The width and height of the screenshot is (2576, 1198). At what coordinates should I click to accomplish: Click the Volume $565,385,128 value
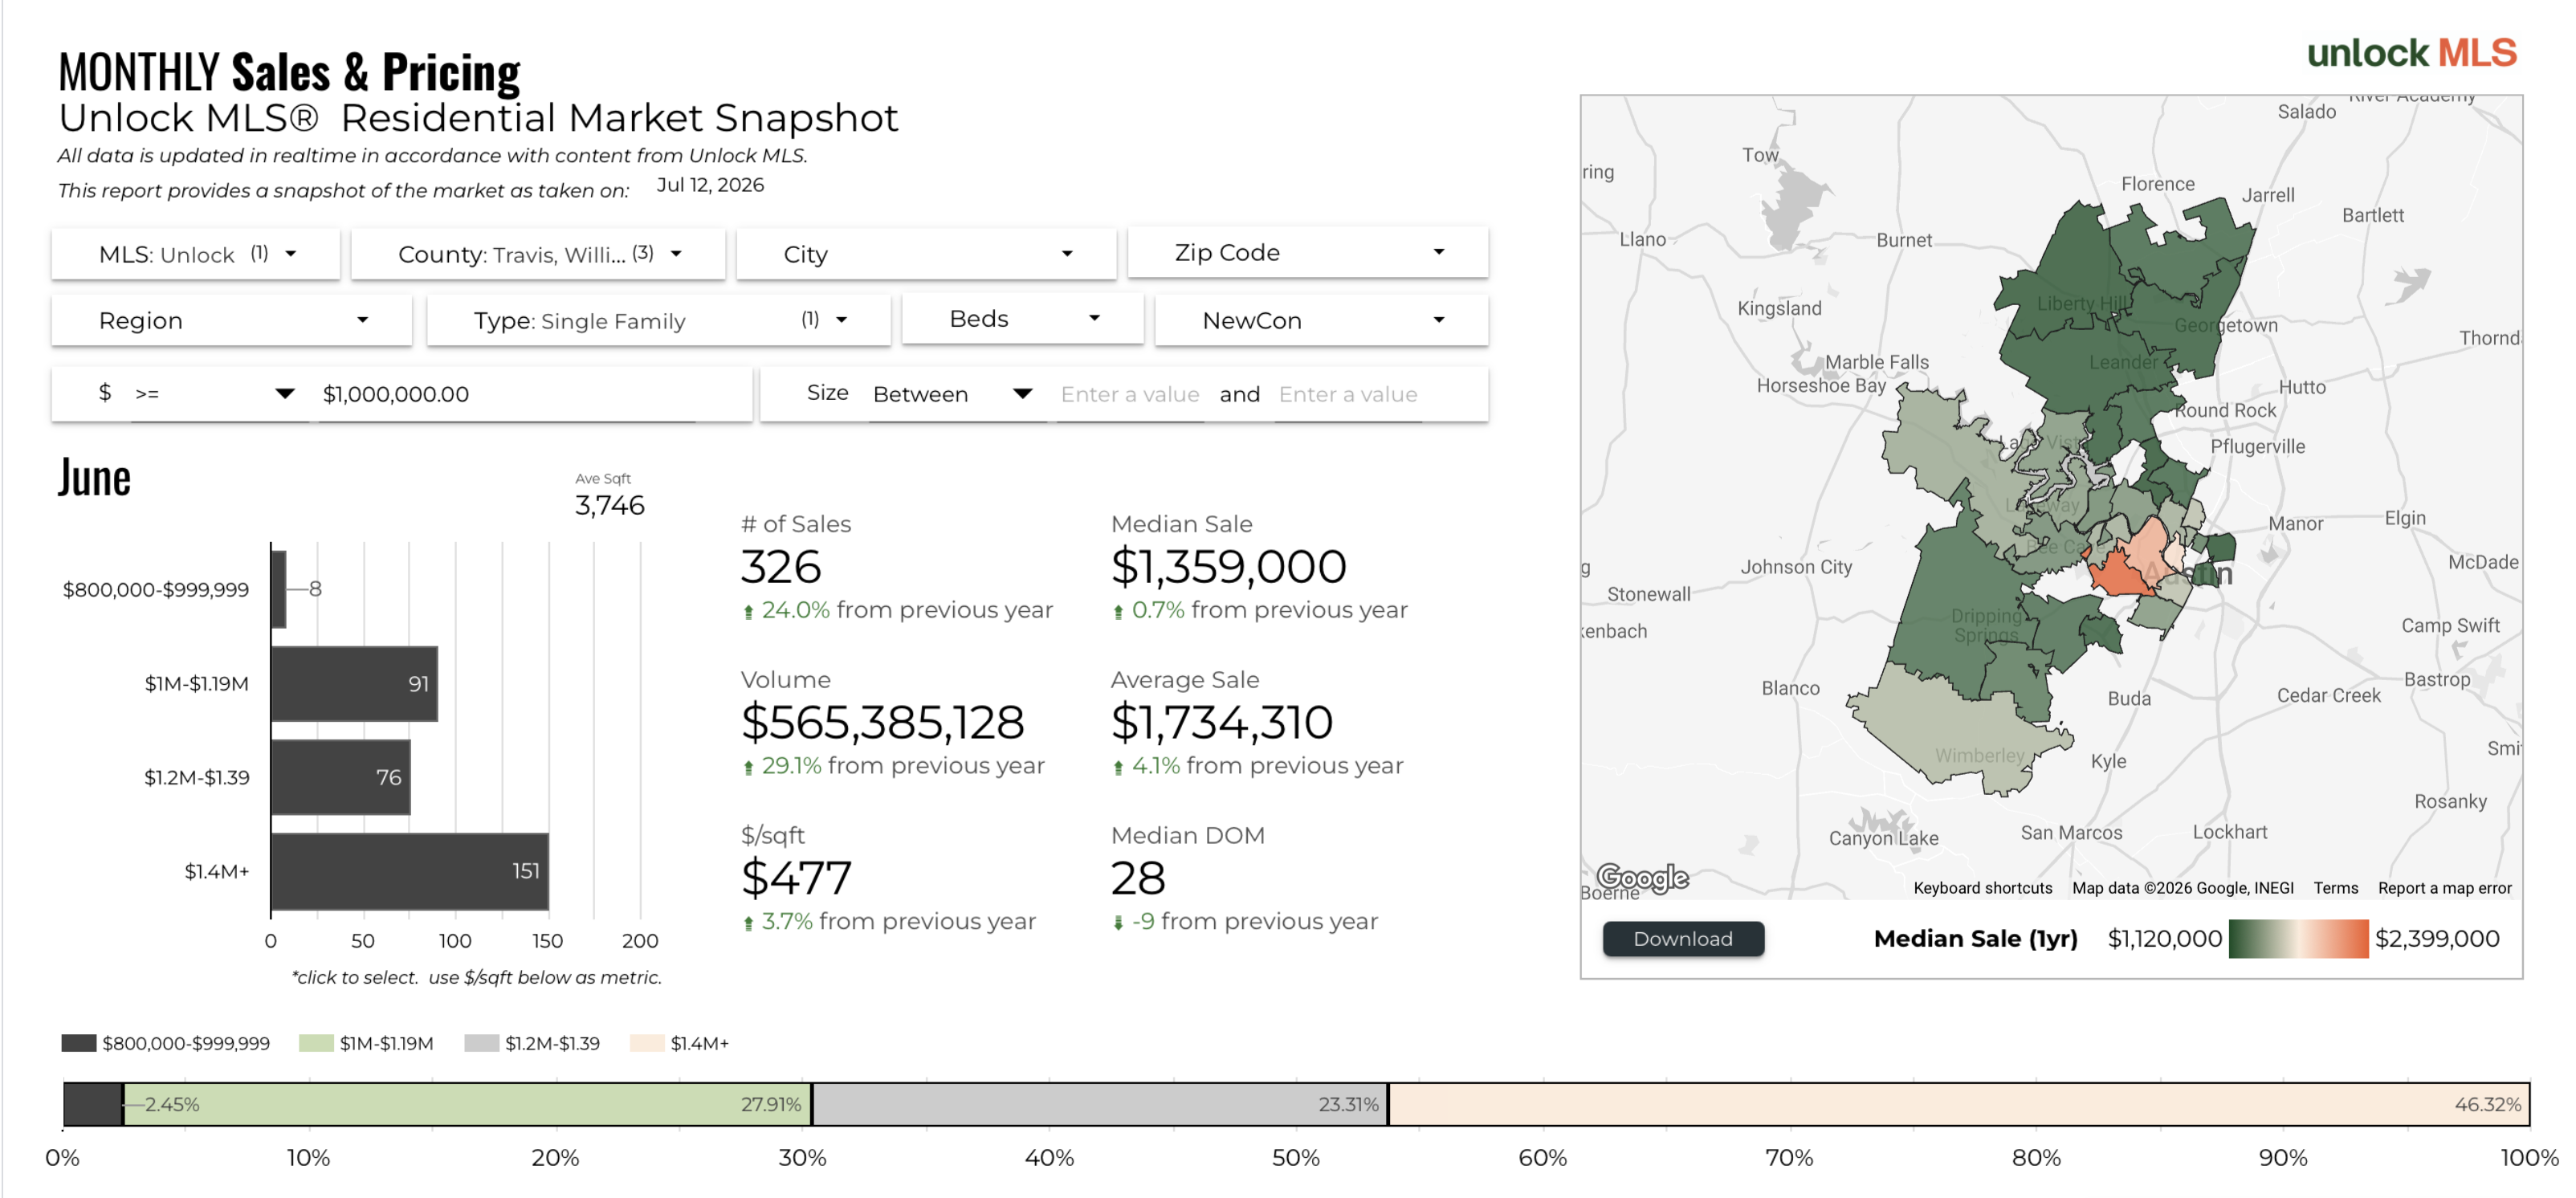[882, 723]
